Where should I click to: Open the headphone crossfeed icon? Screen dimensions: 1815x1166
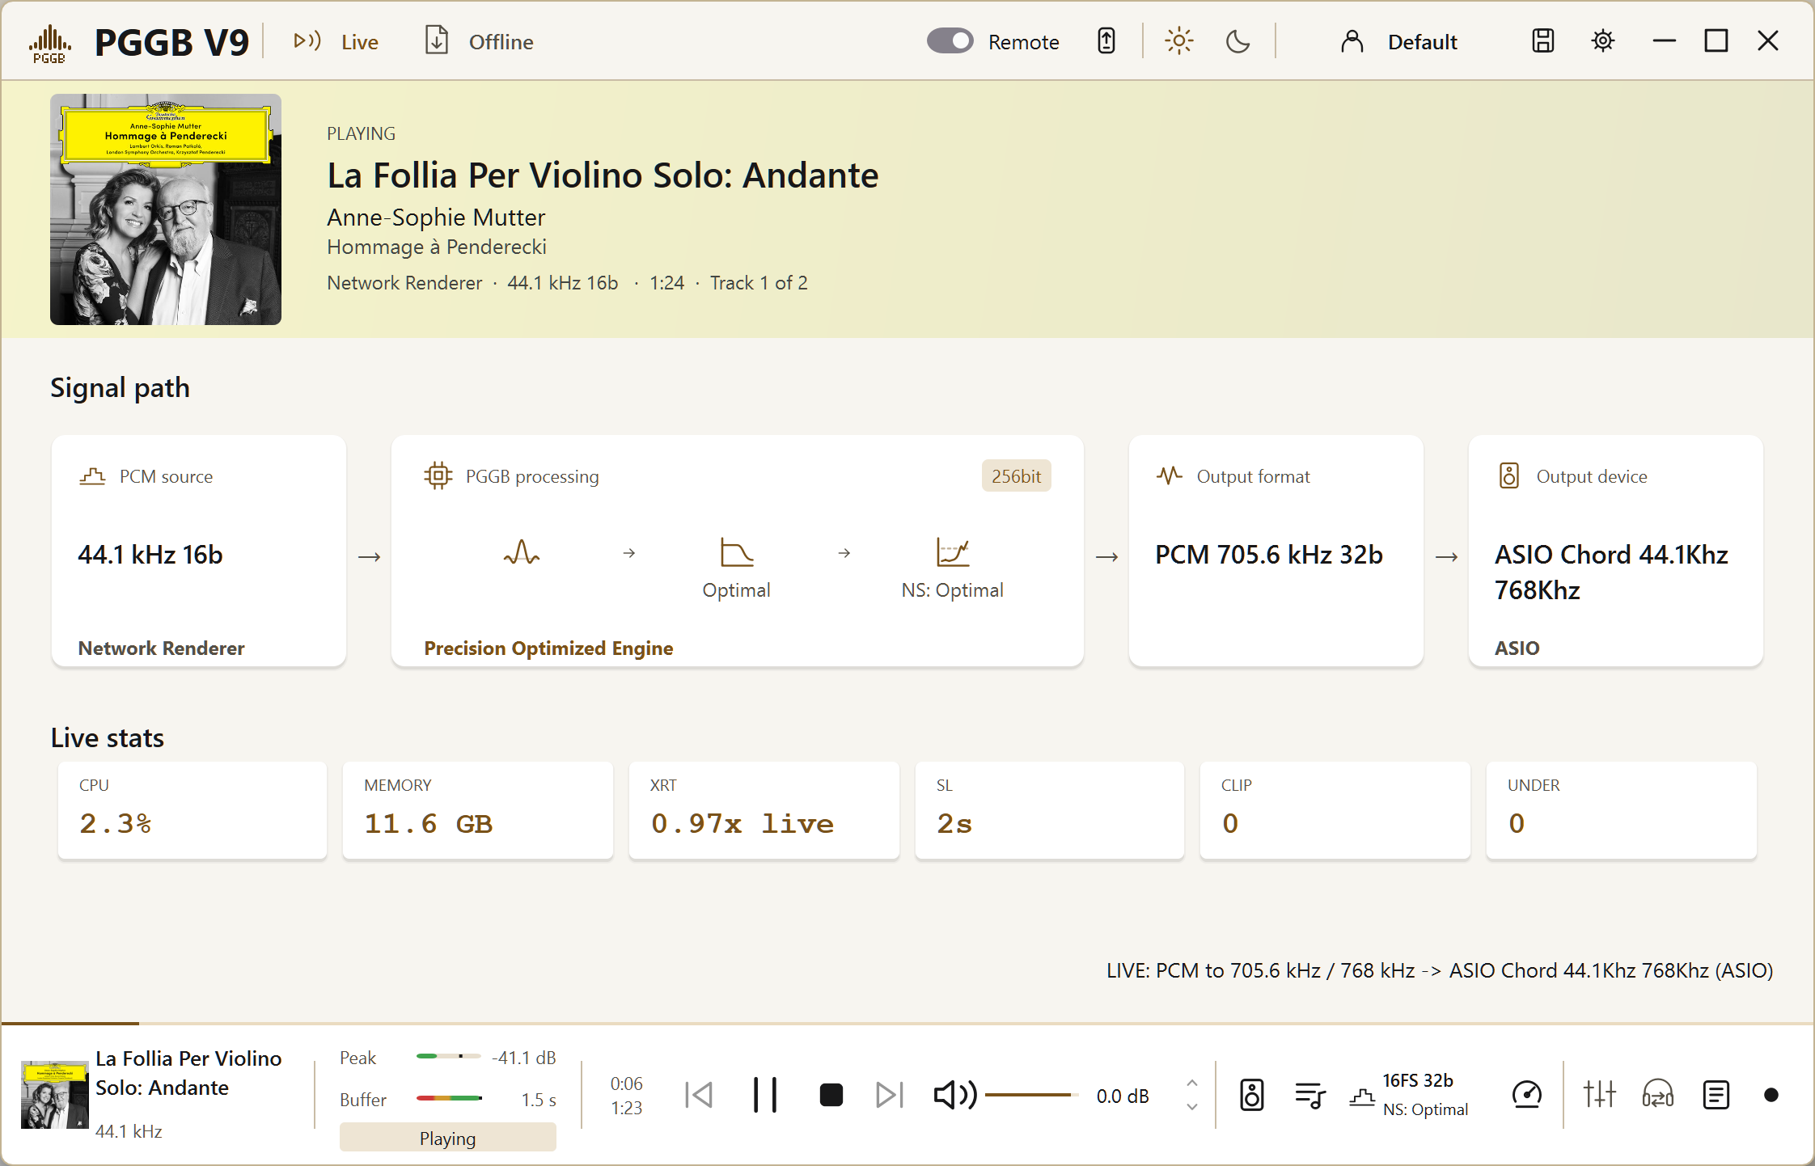pyautogui.click(x=1658, y=1096)
